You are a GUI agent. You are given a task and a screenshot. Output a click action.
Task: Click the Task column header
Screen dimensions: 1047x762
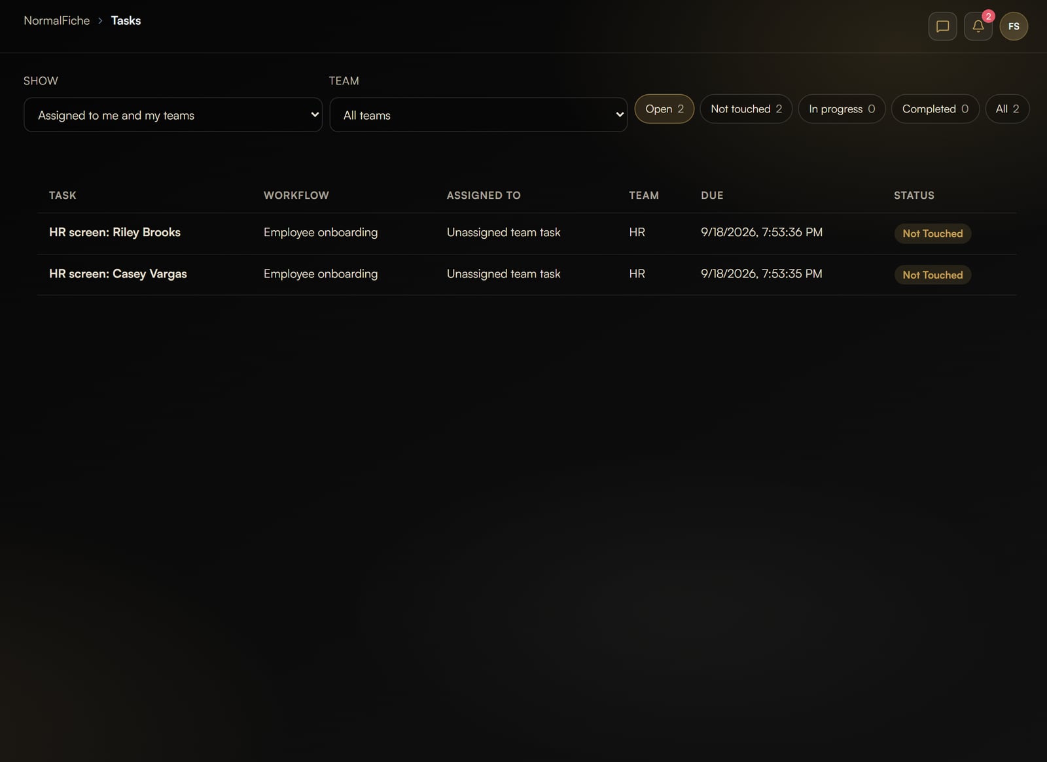(x=63, y=196)
